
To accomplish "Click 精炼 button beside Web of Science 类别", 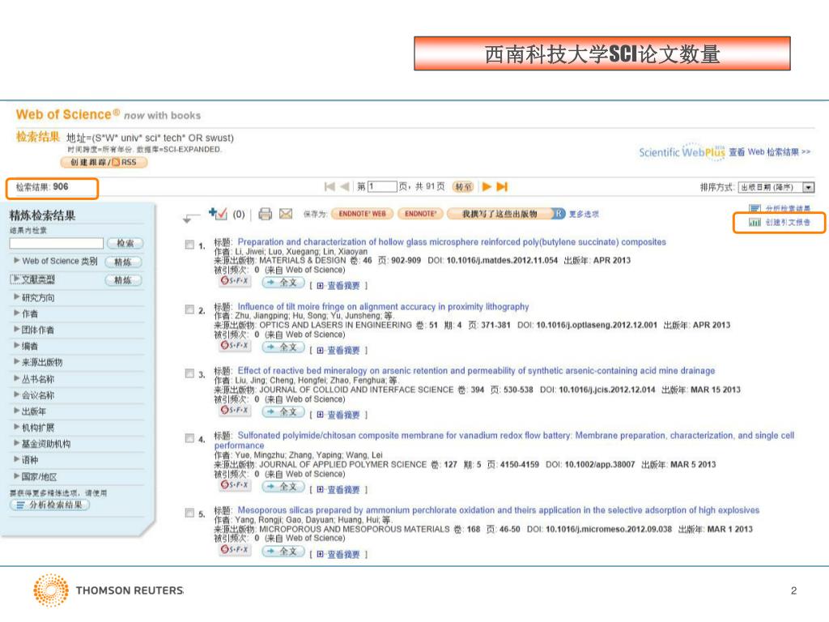I will [x=123, y=262].
